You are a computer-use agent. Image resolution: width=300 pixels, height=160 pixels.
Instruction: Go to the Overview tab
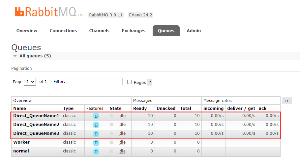(x=27, y=30)
